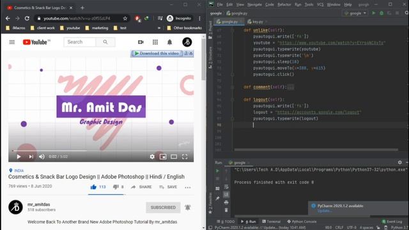Print the Run console output
This screenshot has width=409, height=230.
226,203
